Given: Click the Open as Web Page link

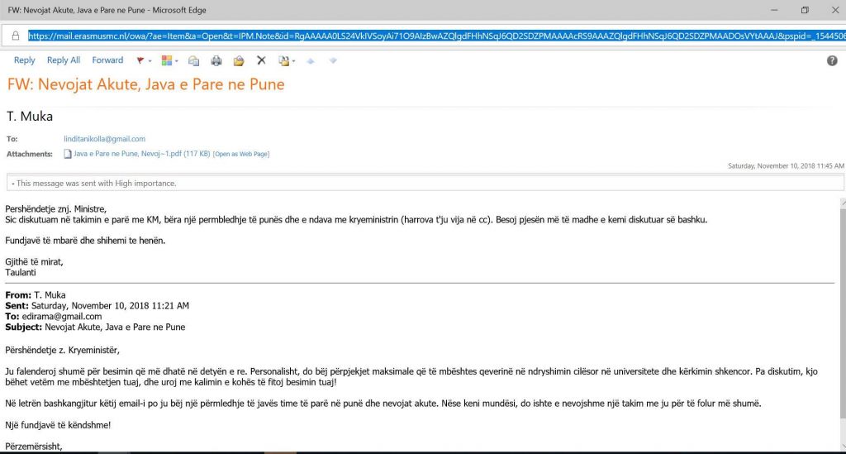Looking at the screenshot, I should point(241,154).
